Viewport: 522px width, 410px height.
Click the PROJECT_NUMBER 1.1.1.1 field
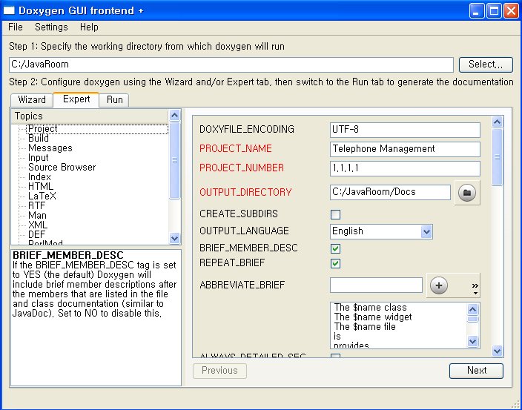pyautogui.click(x=405, y=168)
